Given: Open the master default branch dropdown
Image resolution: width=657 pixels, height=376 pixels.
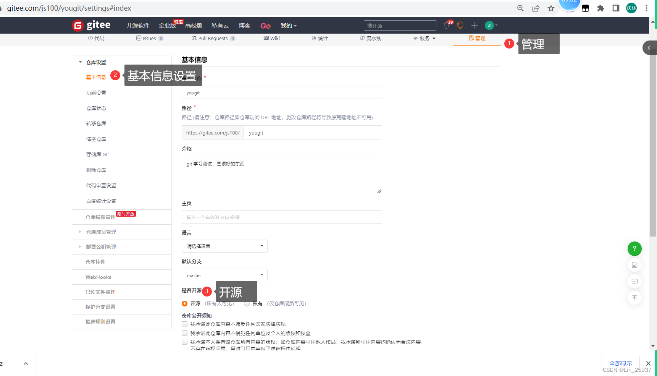Looking at the screenshot, I should coord(224,275).
